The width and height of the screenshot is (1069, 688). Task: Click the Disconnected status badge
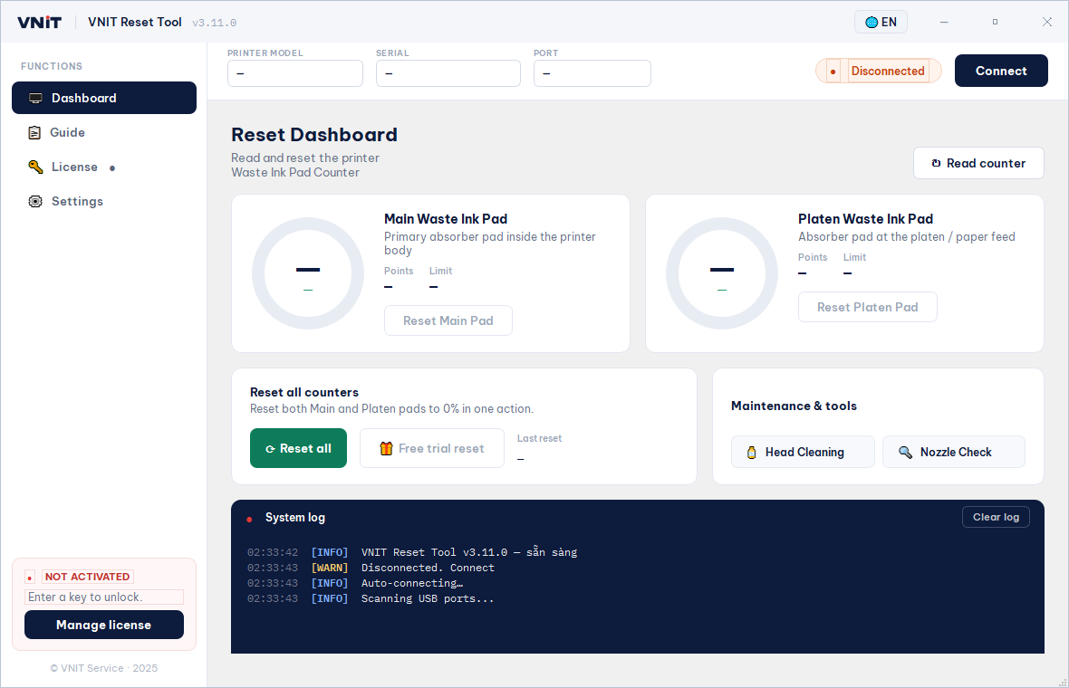coord(879,71)
